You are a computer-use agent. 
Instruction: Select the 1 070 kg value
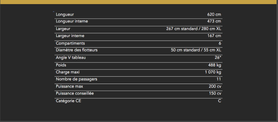[x=213, y=72]
